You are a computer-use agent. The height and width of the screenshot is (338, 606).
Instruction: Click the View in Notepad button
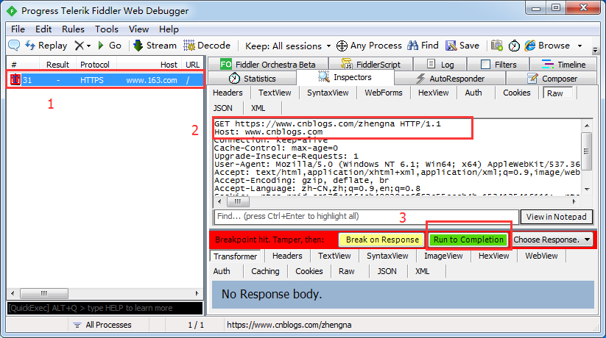point(557,217)
